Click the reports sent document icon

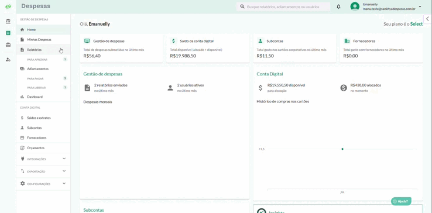click(x=87, y=88)
